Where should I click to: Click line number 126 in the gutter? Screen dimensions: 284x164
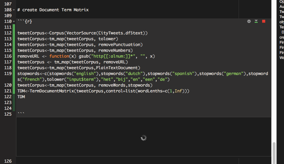click(8, 161)
